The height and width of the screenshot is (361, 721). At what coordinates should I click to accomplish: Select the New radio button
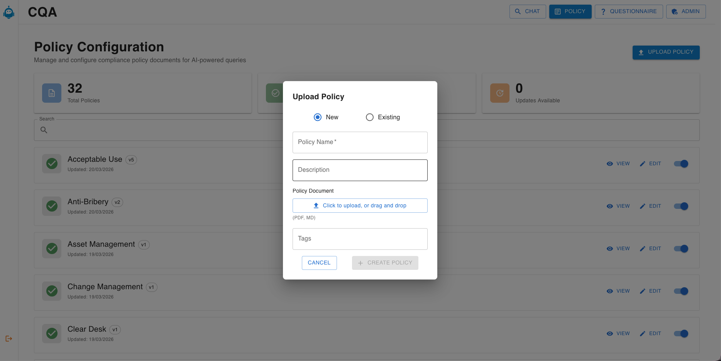317,117
